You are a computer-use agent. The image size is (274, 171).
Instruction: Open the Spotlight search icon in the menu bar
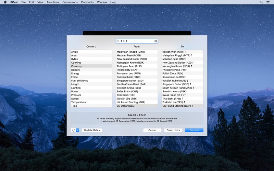[262, 2]
